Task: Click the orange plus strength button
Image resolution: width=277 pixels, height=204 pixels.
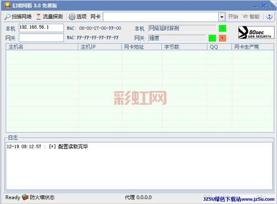Action: 223,38
